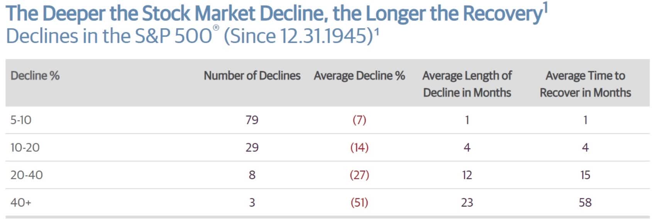Viewport: 652px width, 220px height.
Task: Click the '20-40' decline range row label
Action: [27, 175]
